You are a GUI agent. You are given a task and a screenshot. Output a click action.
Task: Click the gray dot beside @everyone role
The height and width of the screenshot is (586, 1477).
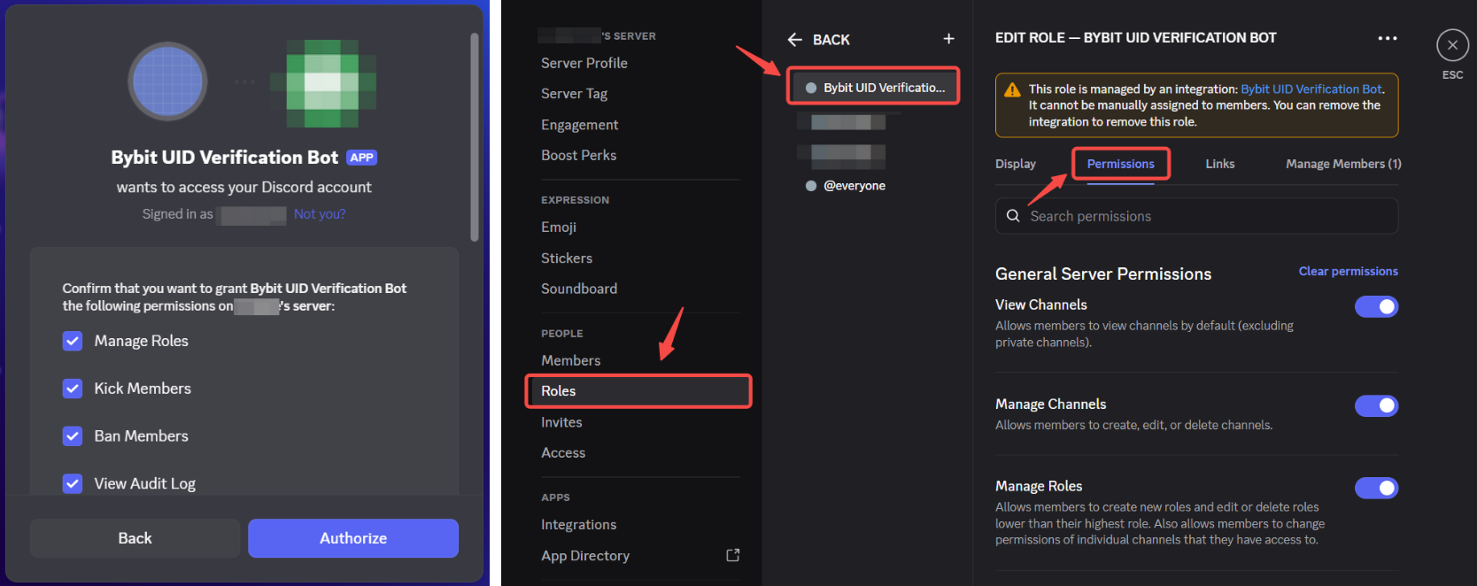[811, 186]
